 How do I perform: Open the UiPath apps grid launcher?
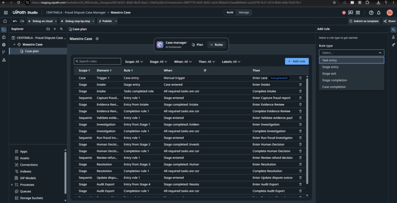coord(5,13)
